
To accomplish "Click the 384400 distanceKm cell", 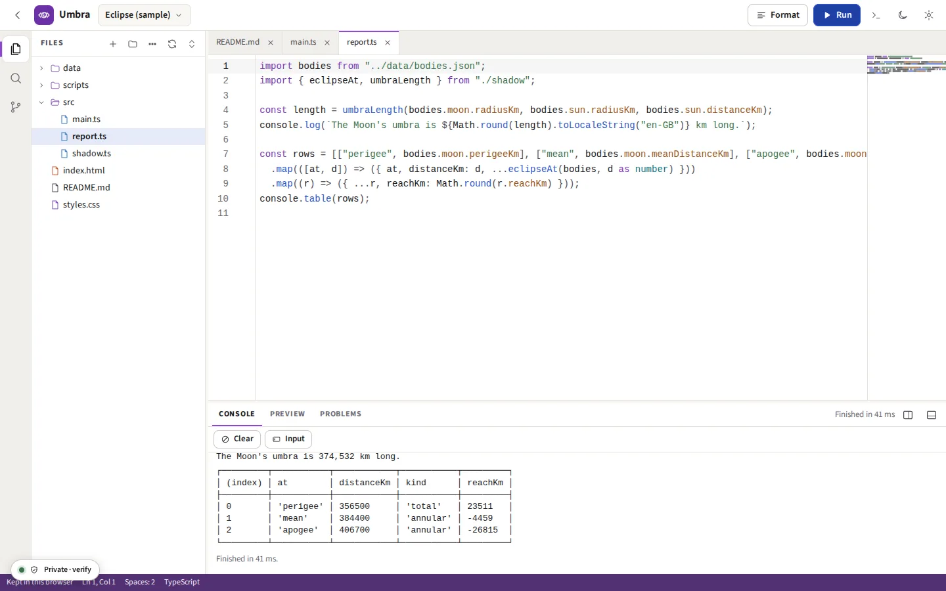I will pos(355,518).
